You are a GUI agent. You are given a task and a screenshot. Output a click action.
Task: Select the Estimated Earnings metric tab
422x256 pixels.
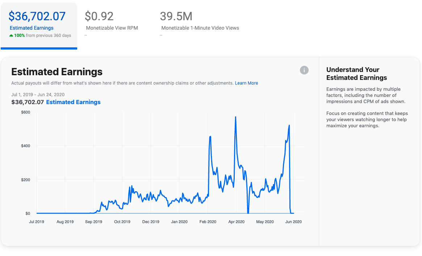39,26
